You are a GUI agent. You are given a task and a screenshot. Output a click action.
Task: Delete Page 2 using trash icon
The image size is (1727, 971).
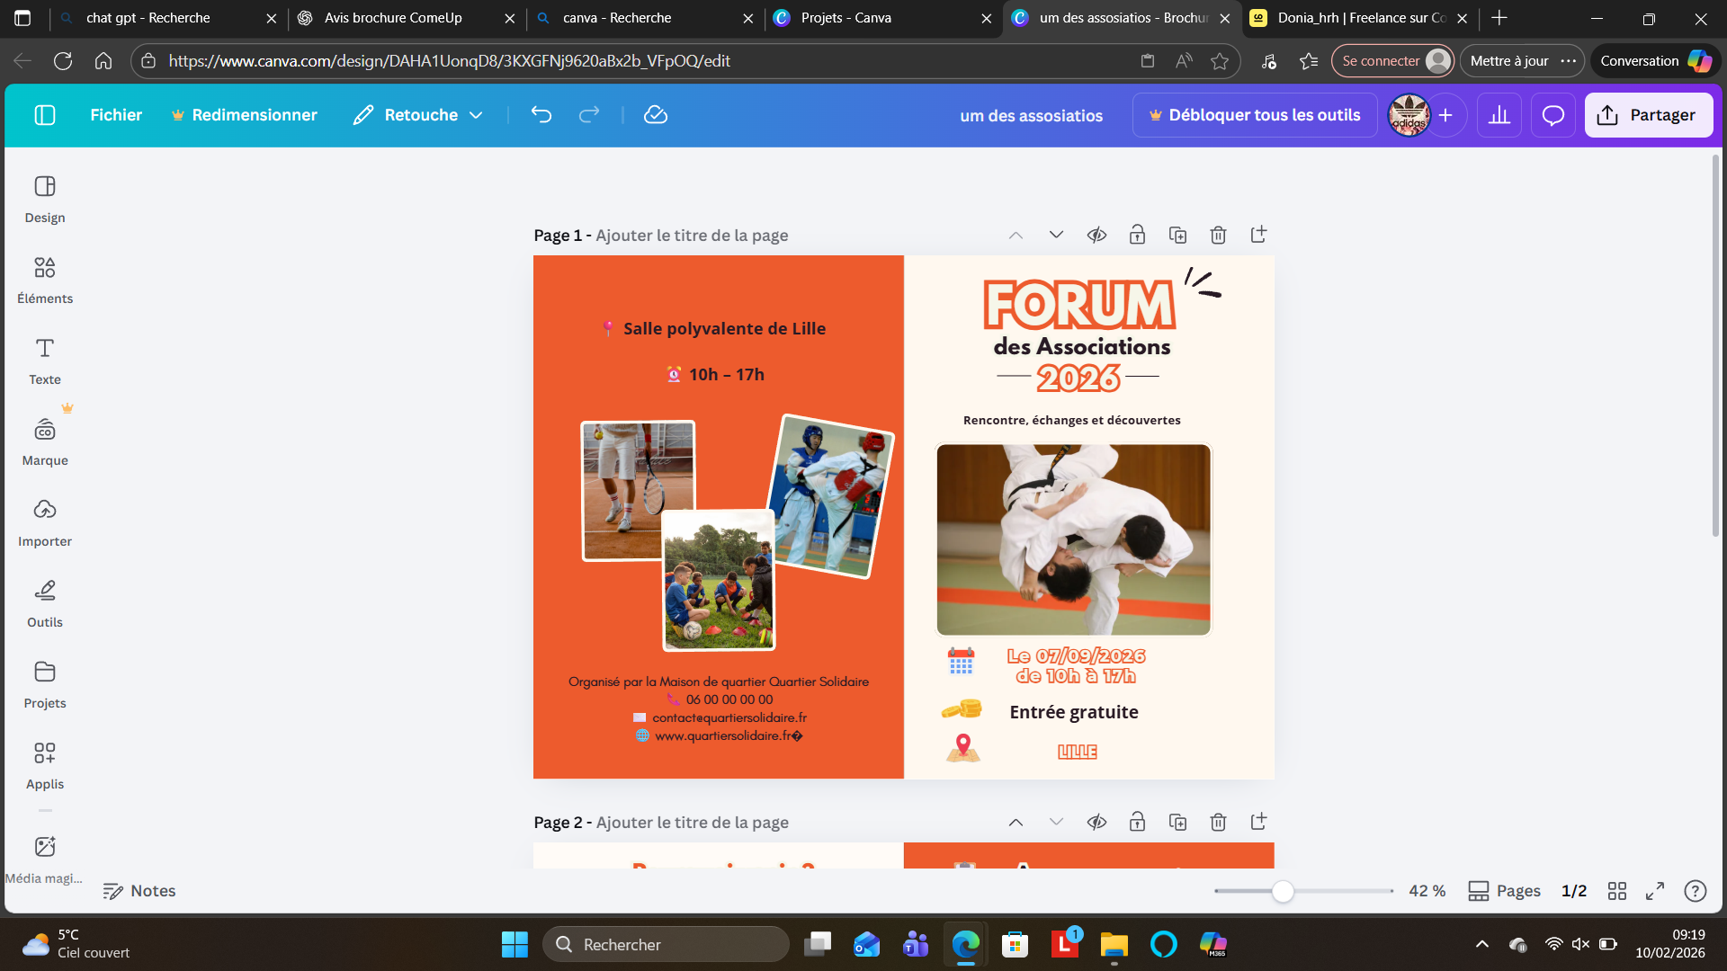[1218, 823]
